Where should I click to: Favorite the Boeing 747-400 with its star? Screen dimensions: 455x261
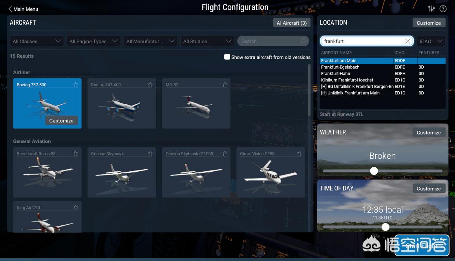[x=150, y=85]
